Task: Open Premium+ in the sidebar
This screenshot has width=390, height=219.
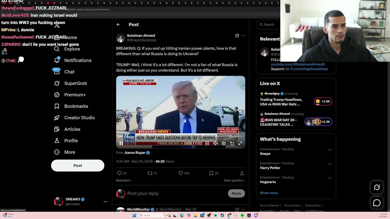Action: 75,95
